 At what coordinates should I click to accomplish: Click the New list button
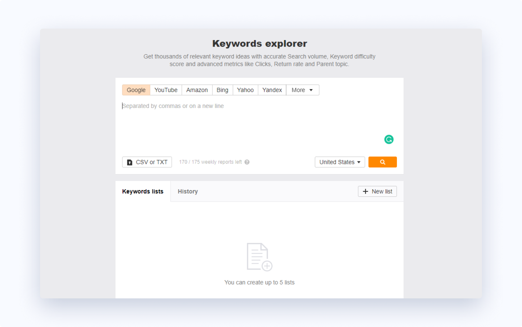(x=377, y=191)
